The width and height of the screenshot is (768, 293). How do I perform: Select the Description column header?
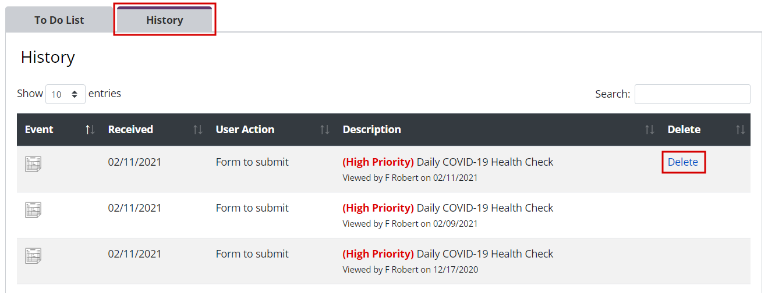tap(371, 130)
